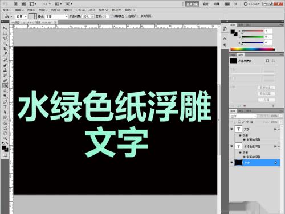This screenshot has height=214, width=285.
Task: Select the Brush tool
Action: click(5, 65)
